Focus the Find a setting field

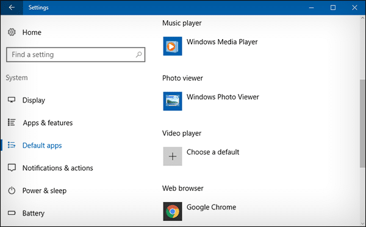pos(76,55)
